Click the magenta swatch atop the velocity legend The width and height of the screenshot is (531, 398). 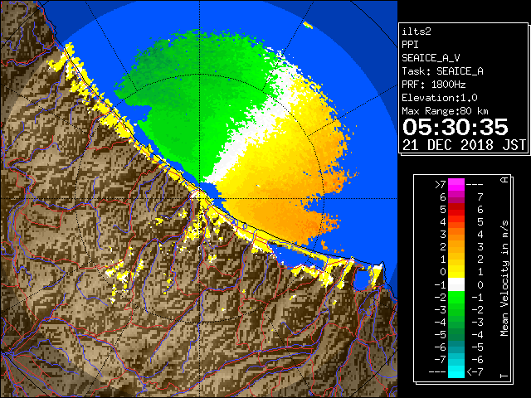click(456, 184)
